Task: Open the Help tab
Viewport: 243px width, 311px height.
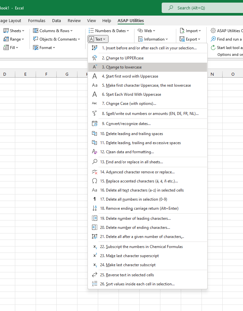Action: coord(107,21)
